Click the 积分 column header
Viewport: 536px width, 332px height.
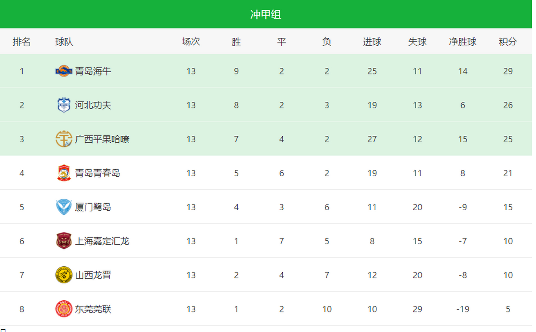click(508, 41)
